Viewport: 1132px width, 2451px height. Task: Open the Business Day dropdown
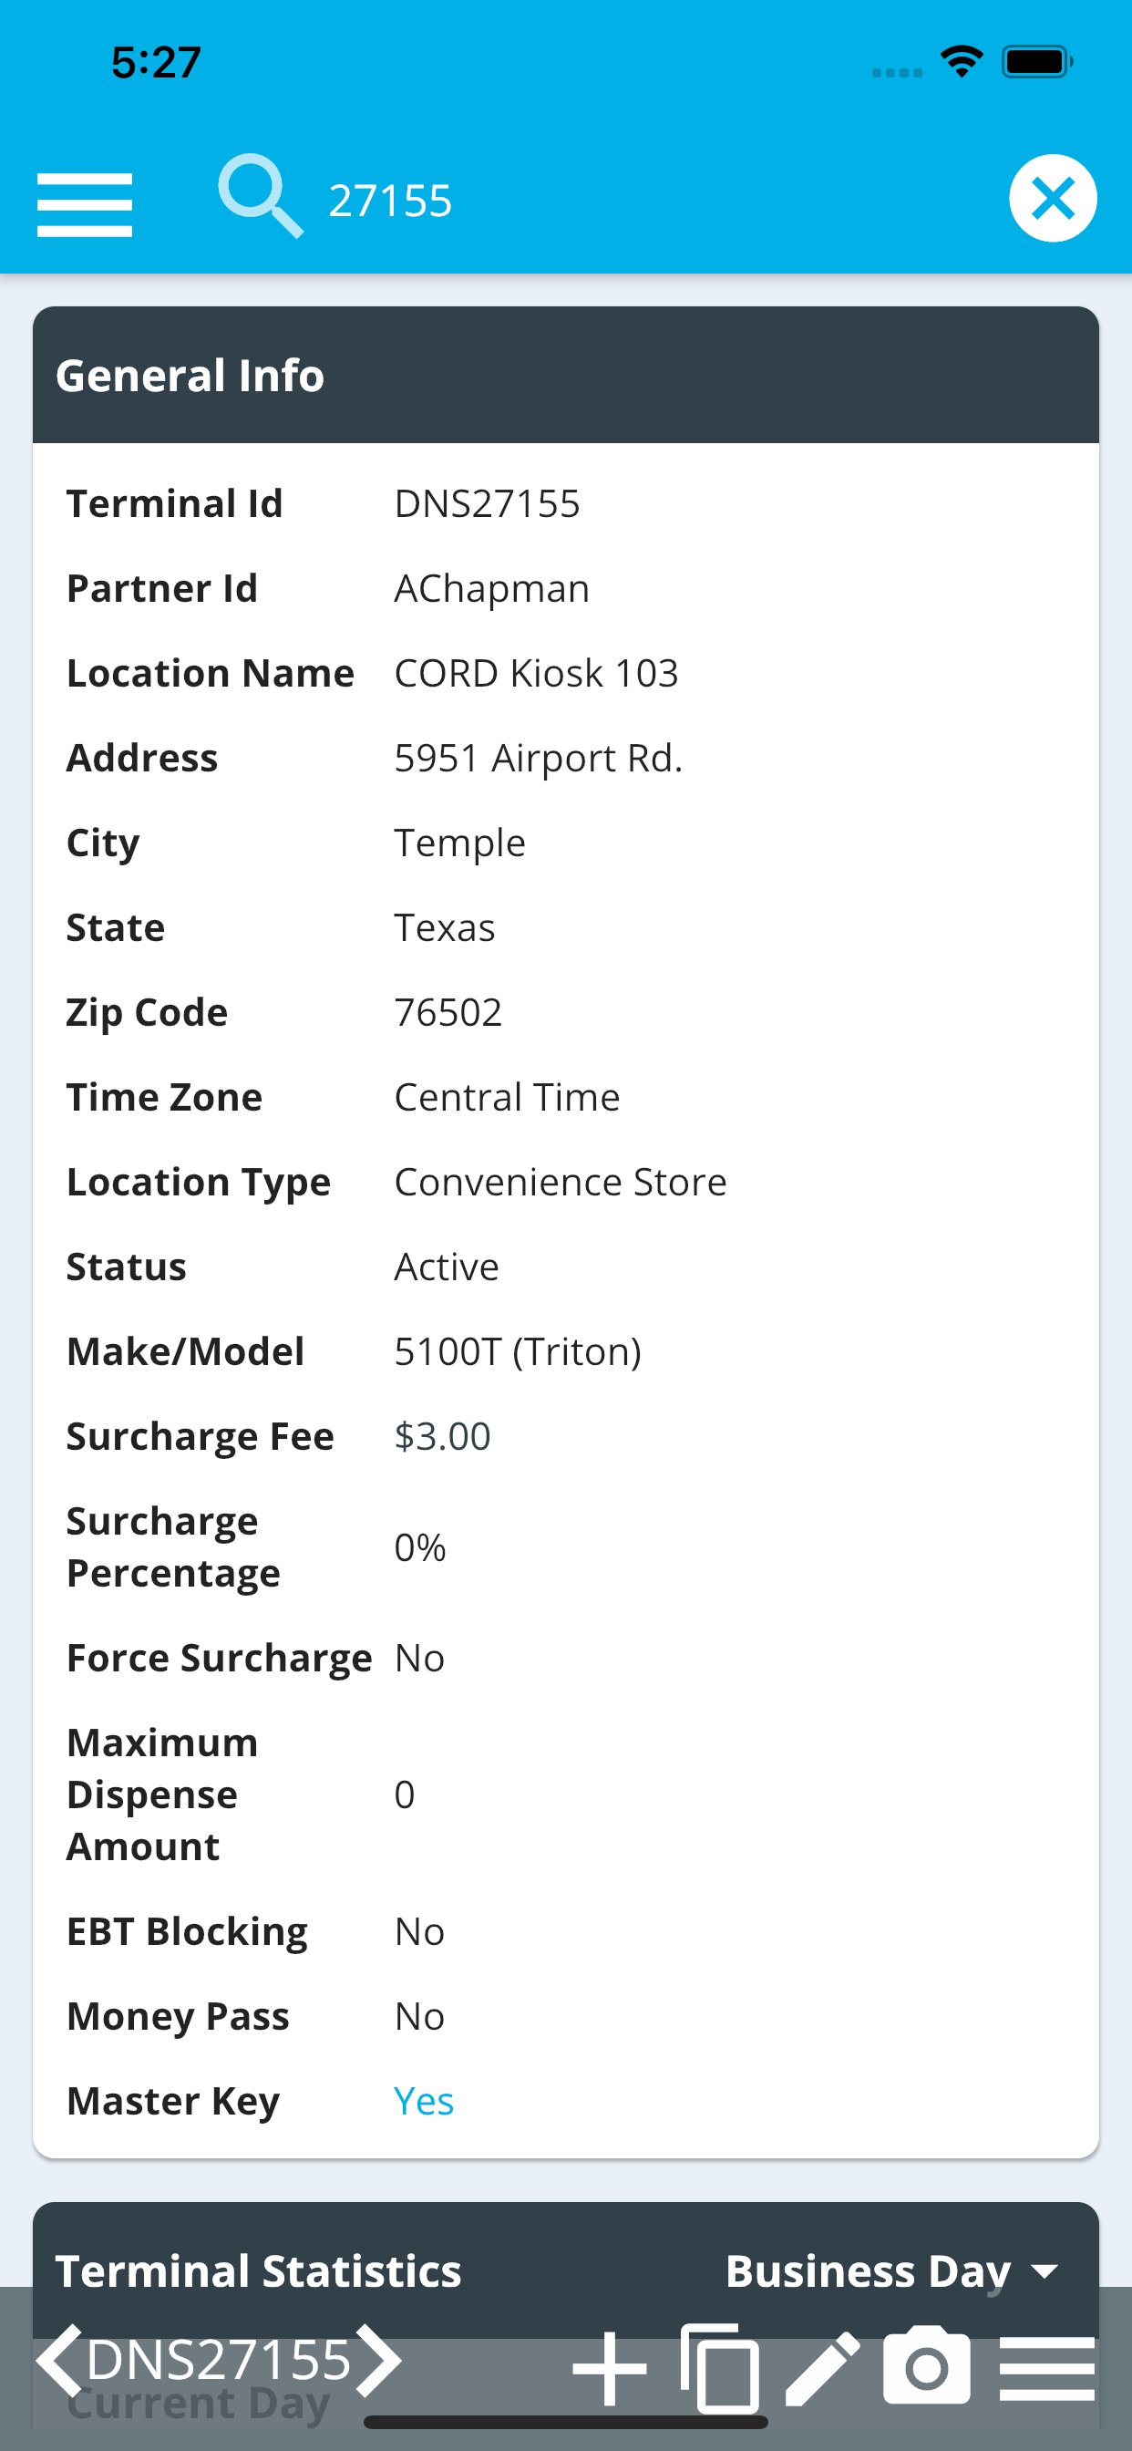click(893, 2271)
